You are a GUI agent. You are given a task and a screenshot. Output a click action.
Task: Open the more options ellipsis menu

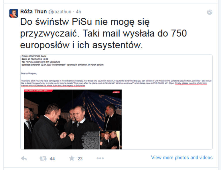click(100, 158)
